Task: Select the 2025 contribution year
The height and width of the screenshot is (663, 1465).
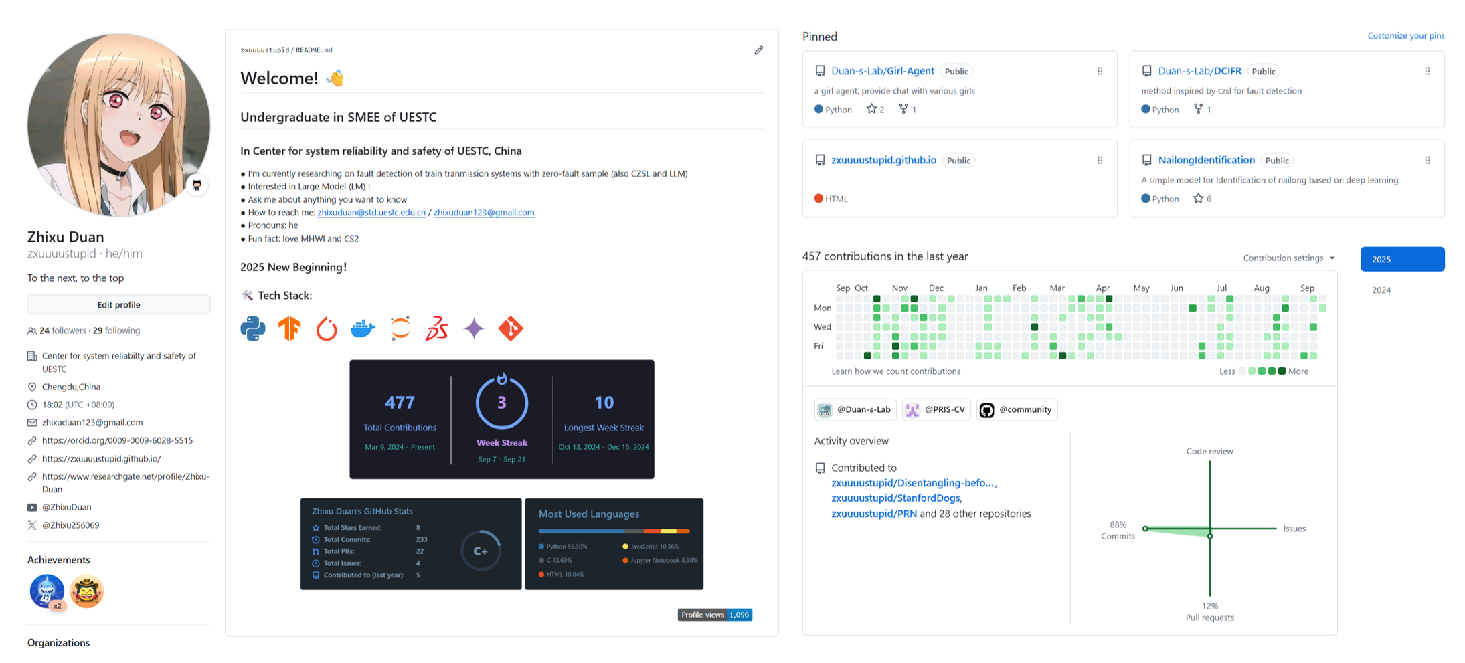Action: [1401, 259]
